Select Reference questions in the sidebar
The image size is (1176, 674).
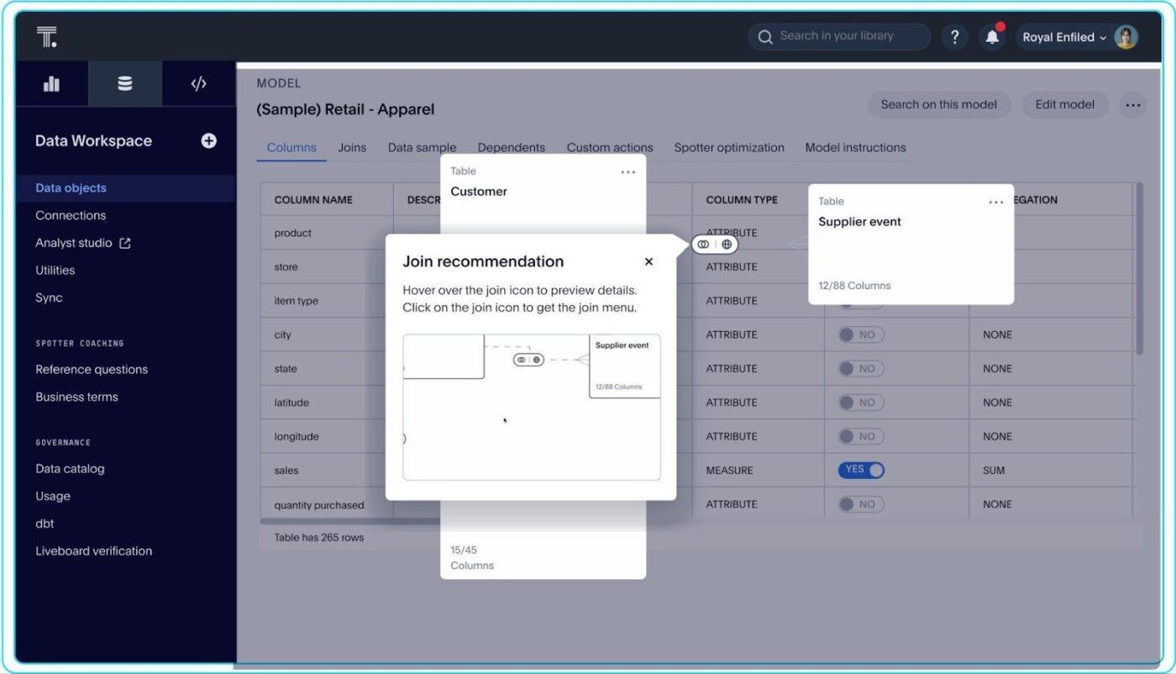92,369
